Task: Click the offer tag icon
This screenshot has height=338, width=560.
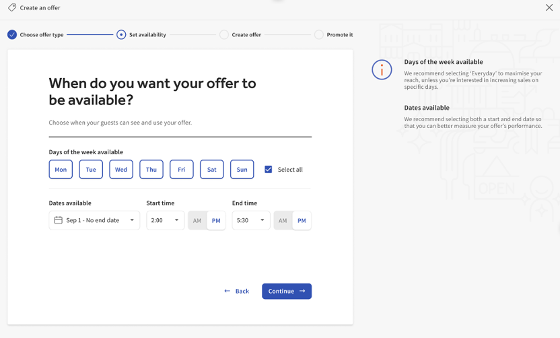Action: coord(12,7)
